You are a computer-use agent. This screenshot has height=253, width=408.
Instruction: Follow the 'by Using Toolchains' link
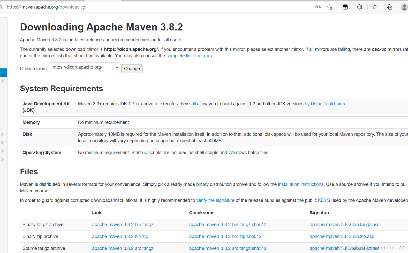point(325,104)
